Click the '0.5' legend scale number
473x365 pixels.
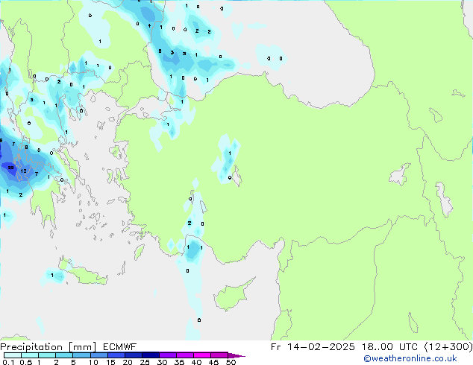(x=26, y=362)
